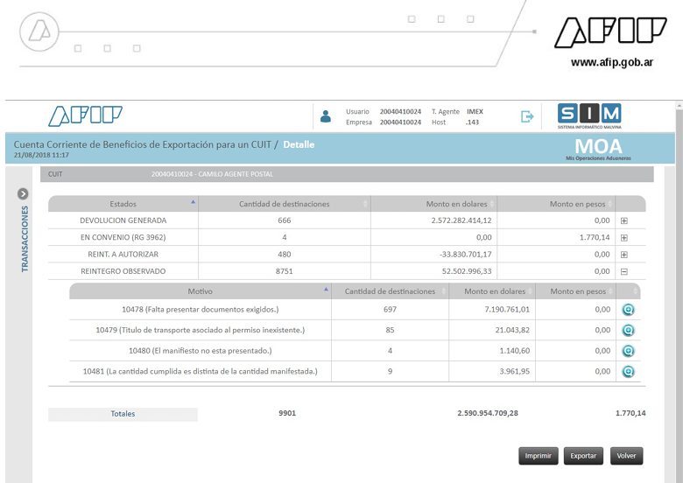View details of motivo 10481 row
This screenshot has width=683, height=483.
[x=628, y=372]
